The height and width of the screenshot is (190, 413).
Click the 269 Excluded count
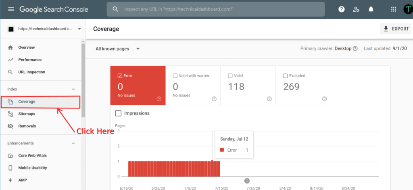(291, 86)
